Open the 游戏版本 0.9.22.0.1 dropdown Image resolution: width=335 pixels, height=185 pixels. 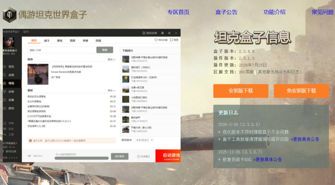pyautogui.click(x=144, y=140)
